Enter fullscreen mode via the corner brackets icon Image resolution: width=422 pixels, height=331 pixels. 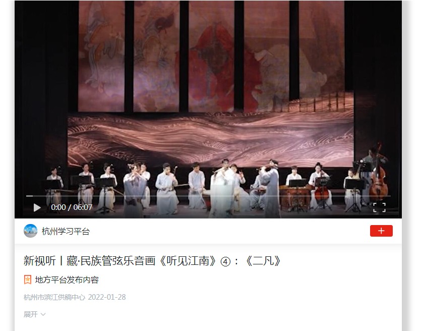(379, 208)
